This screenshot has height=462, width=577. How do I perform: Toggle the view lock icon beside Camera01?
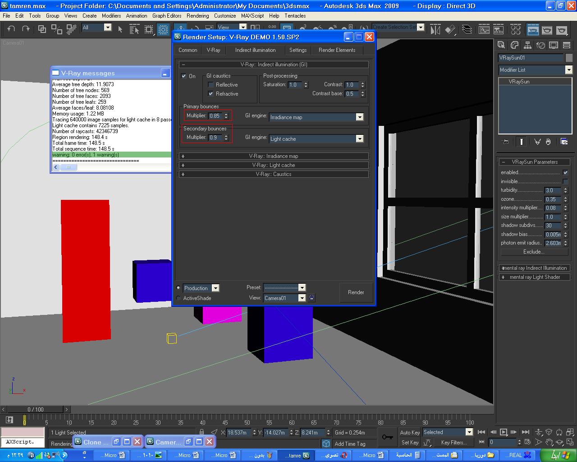pyautogui.click(x=311, y=298)
